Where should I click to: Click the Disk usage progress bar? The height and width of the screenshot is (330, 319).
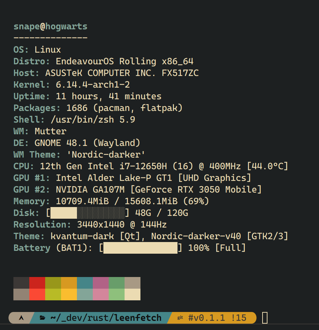88,213
